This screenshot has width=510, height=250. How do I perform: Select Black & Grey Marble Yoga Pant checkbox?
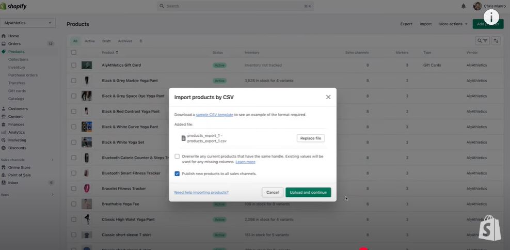click(x=74, y=81)
